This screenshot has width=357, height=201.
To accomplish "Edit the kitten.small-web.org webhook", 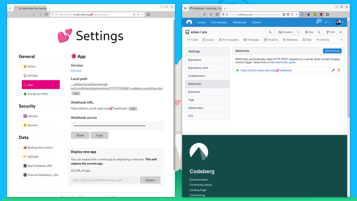I will [333, 70].
